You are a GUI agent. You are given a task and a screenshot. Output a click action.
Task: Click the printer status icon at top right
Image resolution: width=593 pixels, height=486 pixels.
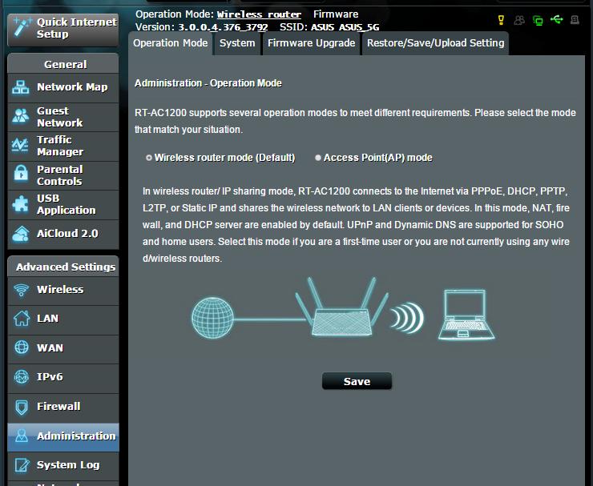tap(575, 20)
